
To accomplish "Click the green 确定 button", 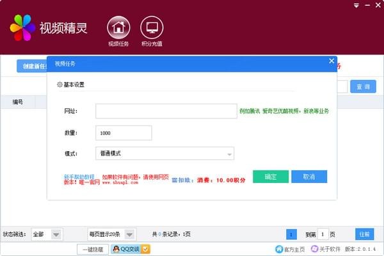I will 271,177.
